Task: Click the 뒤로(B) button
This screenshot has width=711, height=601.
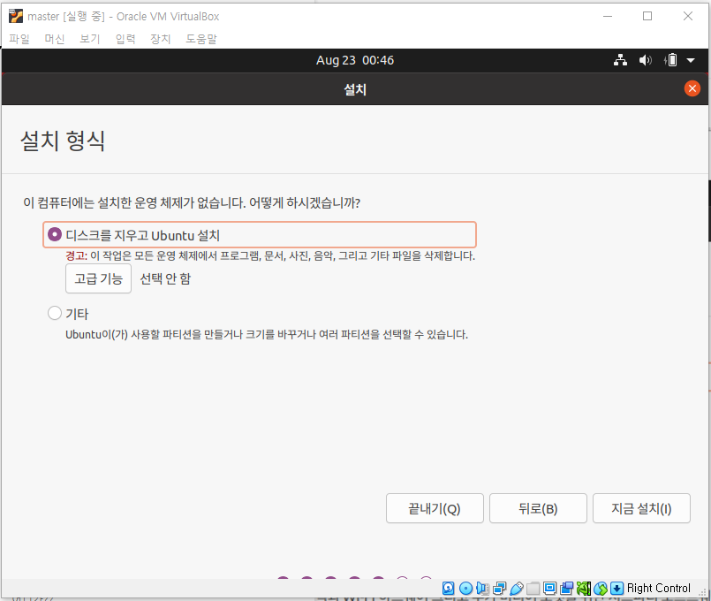Action: [538, 508]
